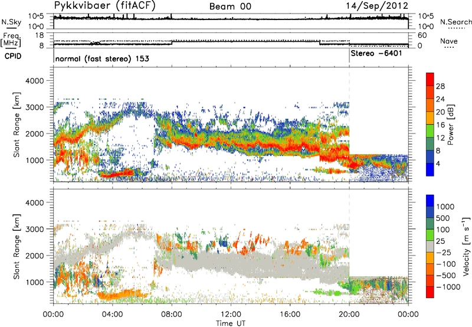Click the '-100' tick on velocity colorbar
Image resolution: width=472 pixels, height=327 pixels.
[446, 264]
